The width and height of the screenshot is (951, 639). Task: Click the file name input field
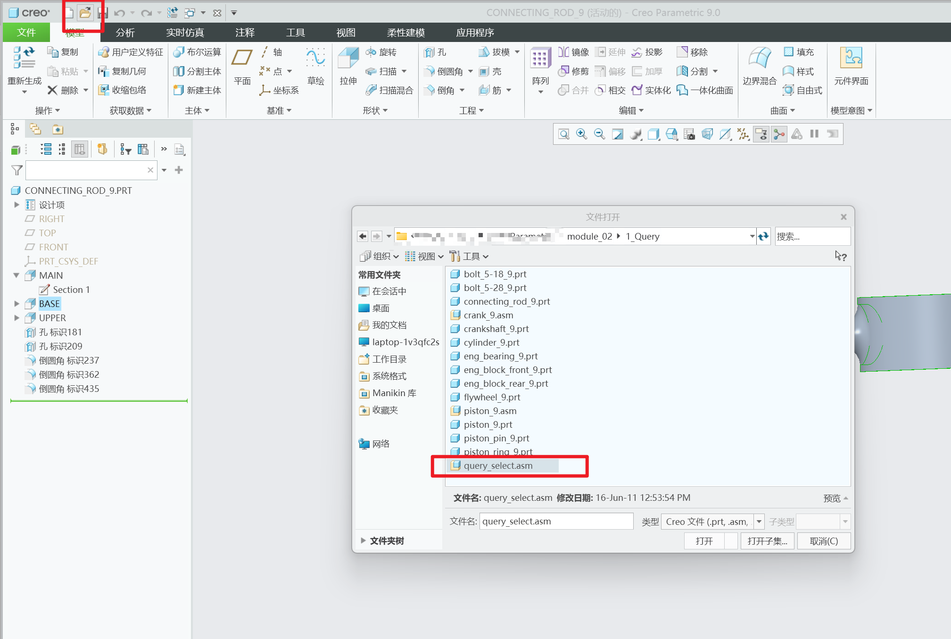(556, 522)
